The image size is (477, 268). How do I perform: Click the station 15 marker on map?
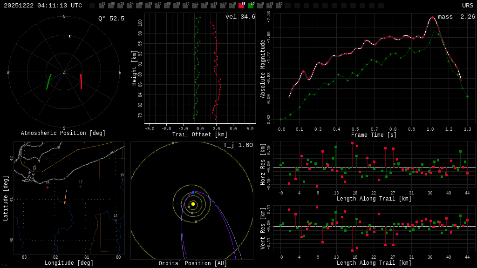point(122,180)
